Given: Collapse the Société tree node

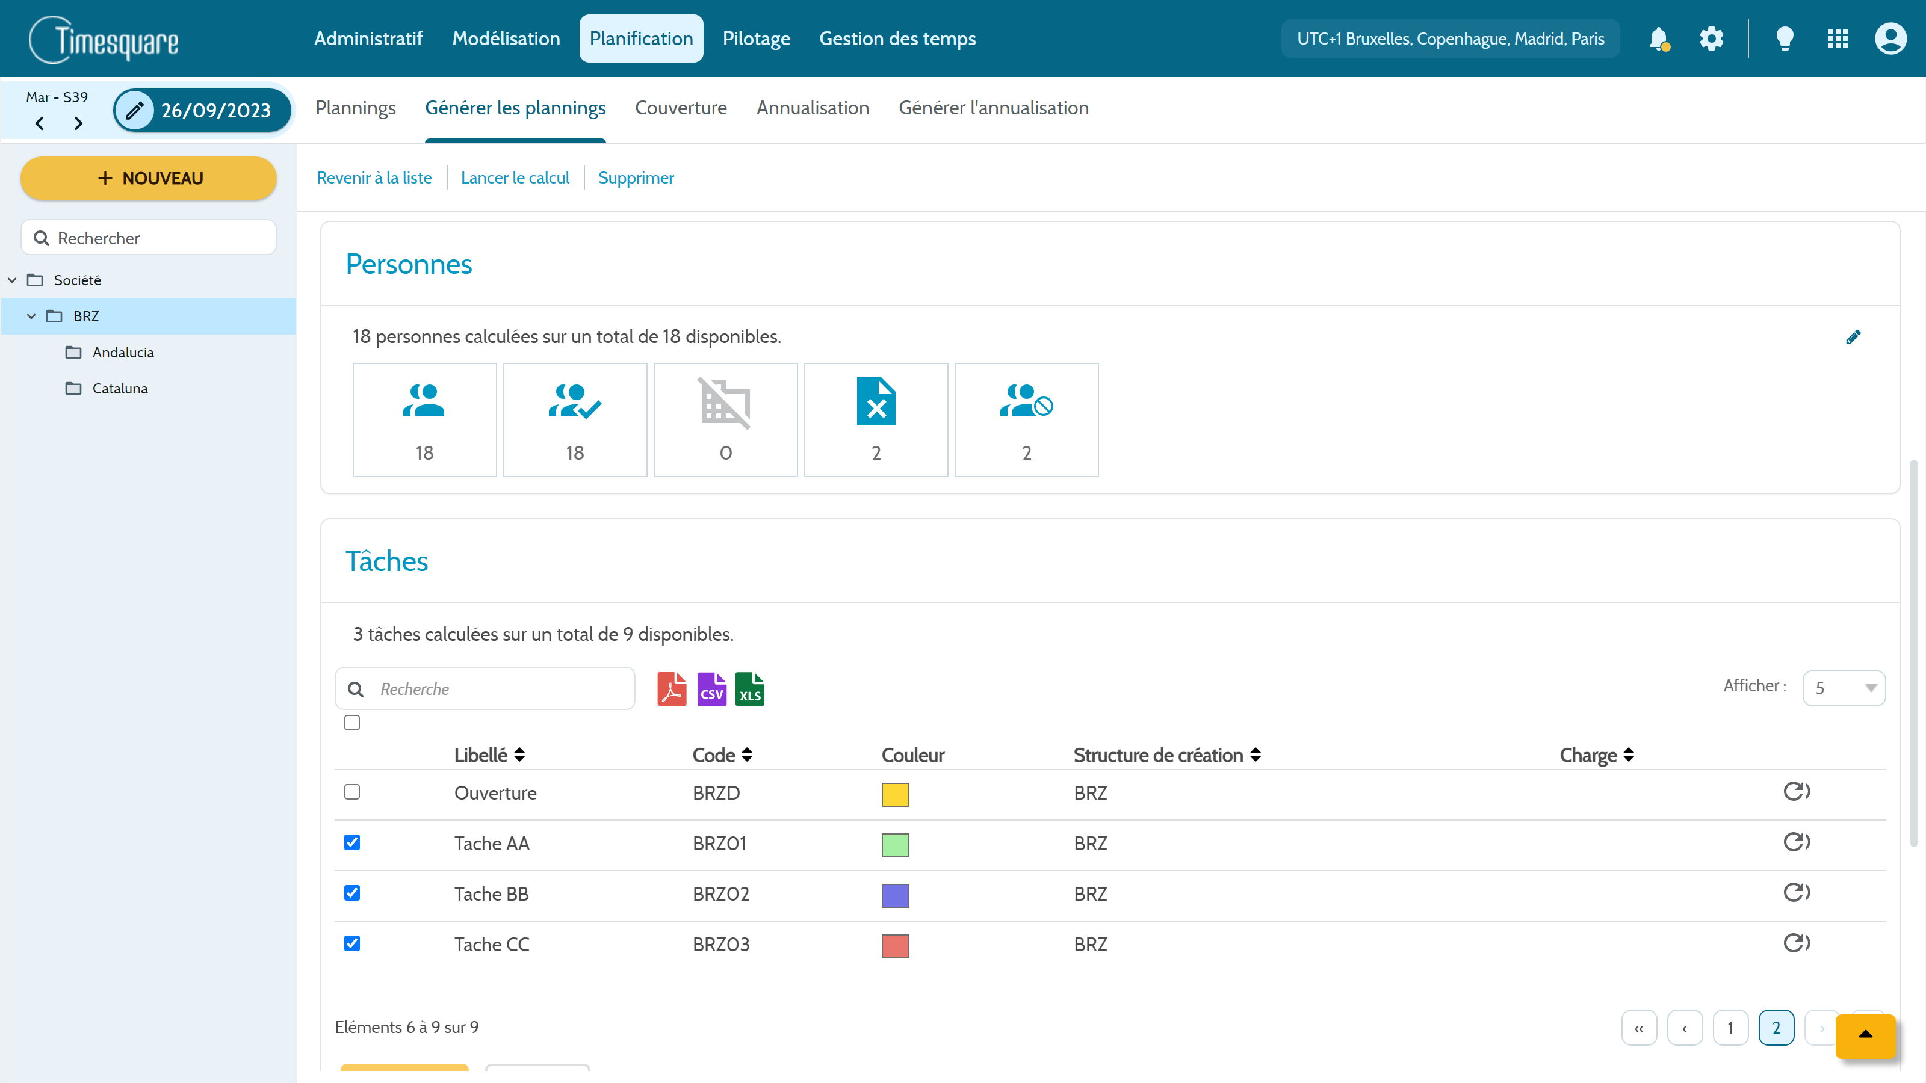Looking at the screenshot, I should [x=12, y=280].
